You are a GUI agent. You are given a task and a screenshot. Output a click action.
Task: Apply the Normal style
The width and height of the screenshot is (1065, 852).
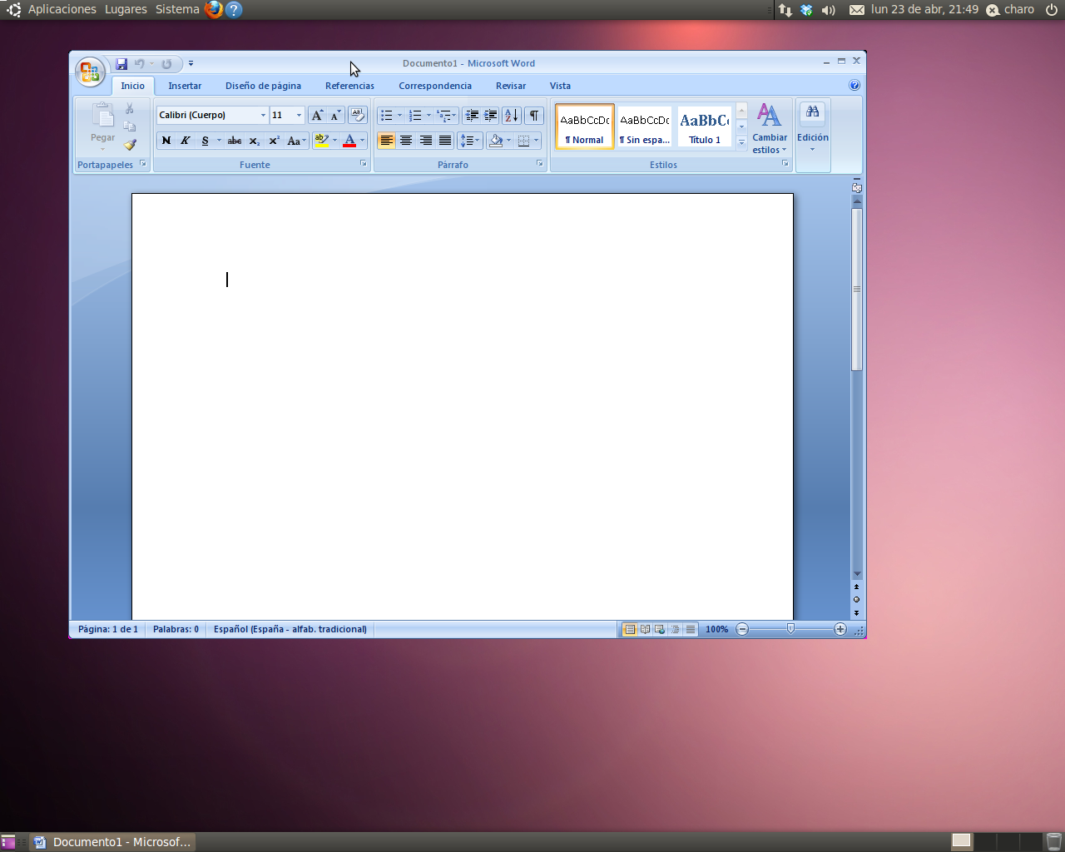pos(585,126)
